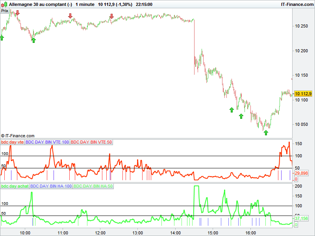
Task: Click the red indicator value 29,898
Action: pos(301,173)
